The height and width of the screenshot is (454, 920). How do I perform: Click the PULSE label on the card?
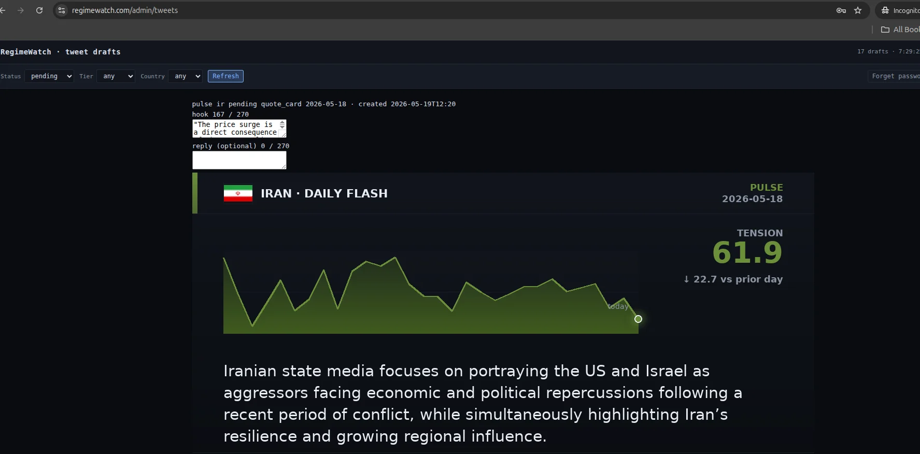(766, 187)
